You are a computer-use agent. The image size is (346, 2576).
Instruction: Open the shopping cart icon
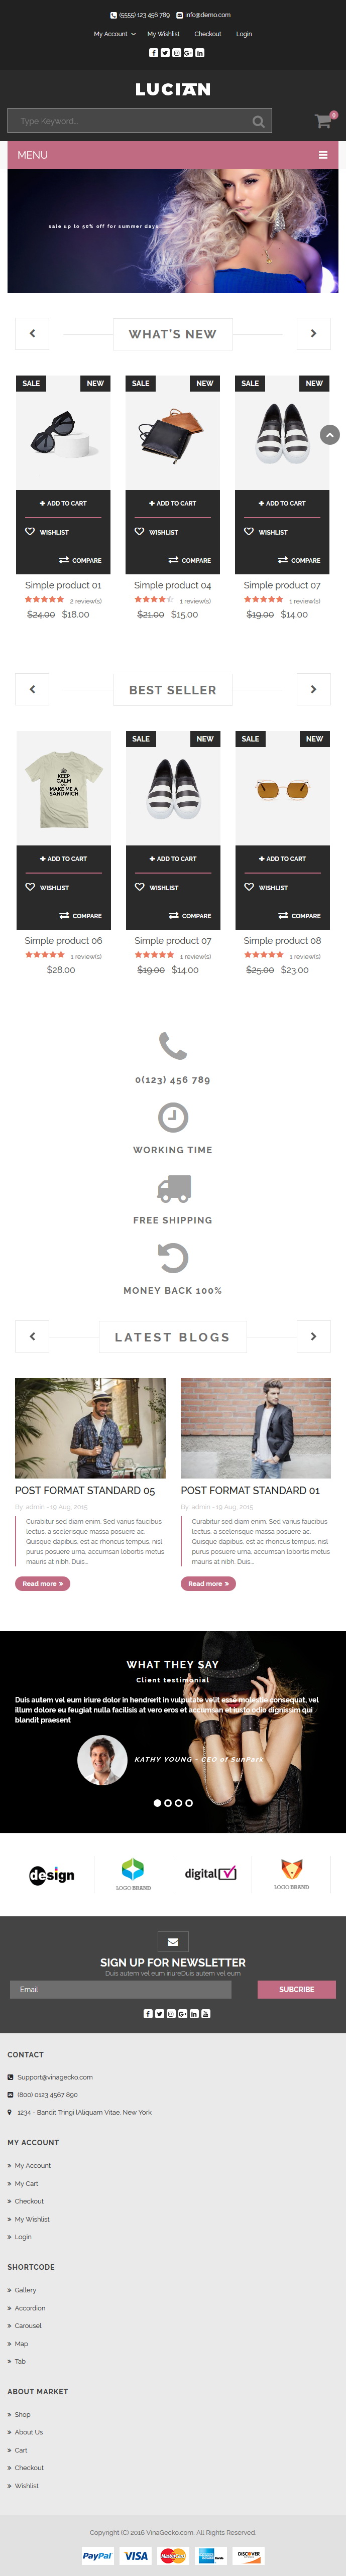pos(323,121)
